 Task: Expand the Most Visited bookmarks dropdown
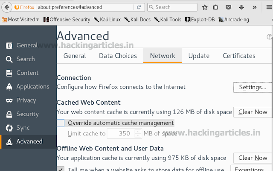pos(38,19)
